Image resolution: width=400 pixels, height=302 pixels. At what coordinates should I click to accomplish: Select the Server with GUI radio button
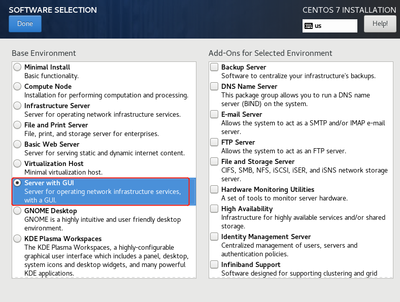pos(17,183)
